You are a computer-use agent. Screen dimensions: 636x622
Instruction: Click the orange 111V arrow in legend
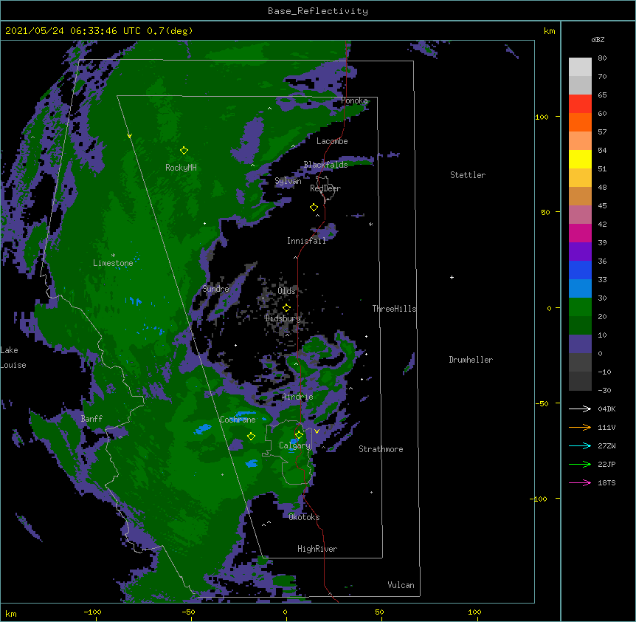click(580, 427)
